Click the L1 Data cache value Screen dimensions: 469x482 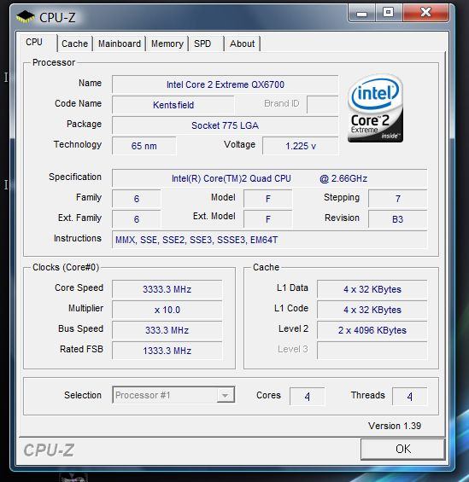[372, 289]
